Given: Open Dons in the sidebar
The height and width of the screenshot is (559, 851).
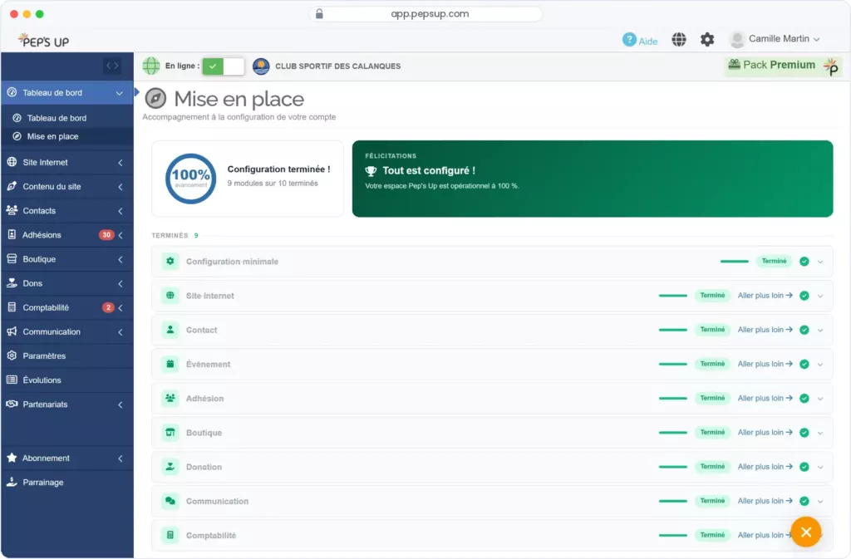Looking at the screenshot, I should pos(67,283).
